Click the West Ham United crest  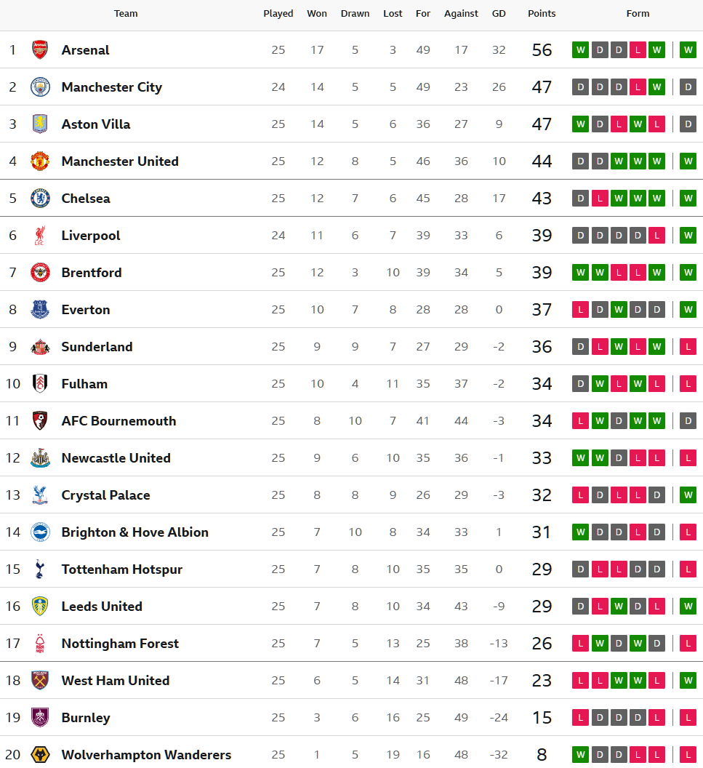40,681
